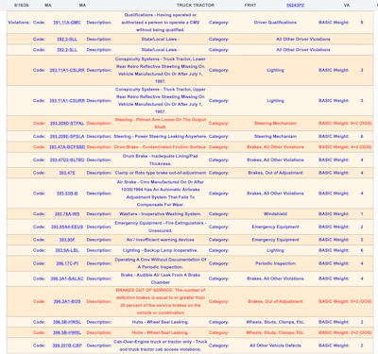Select 'Driver Qualifications' category text
The image size is (378, 354).
click(275, 23)
